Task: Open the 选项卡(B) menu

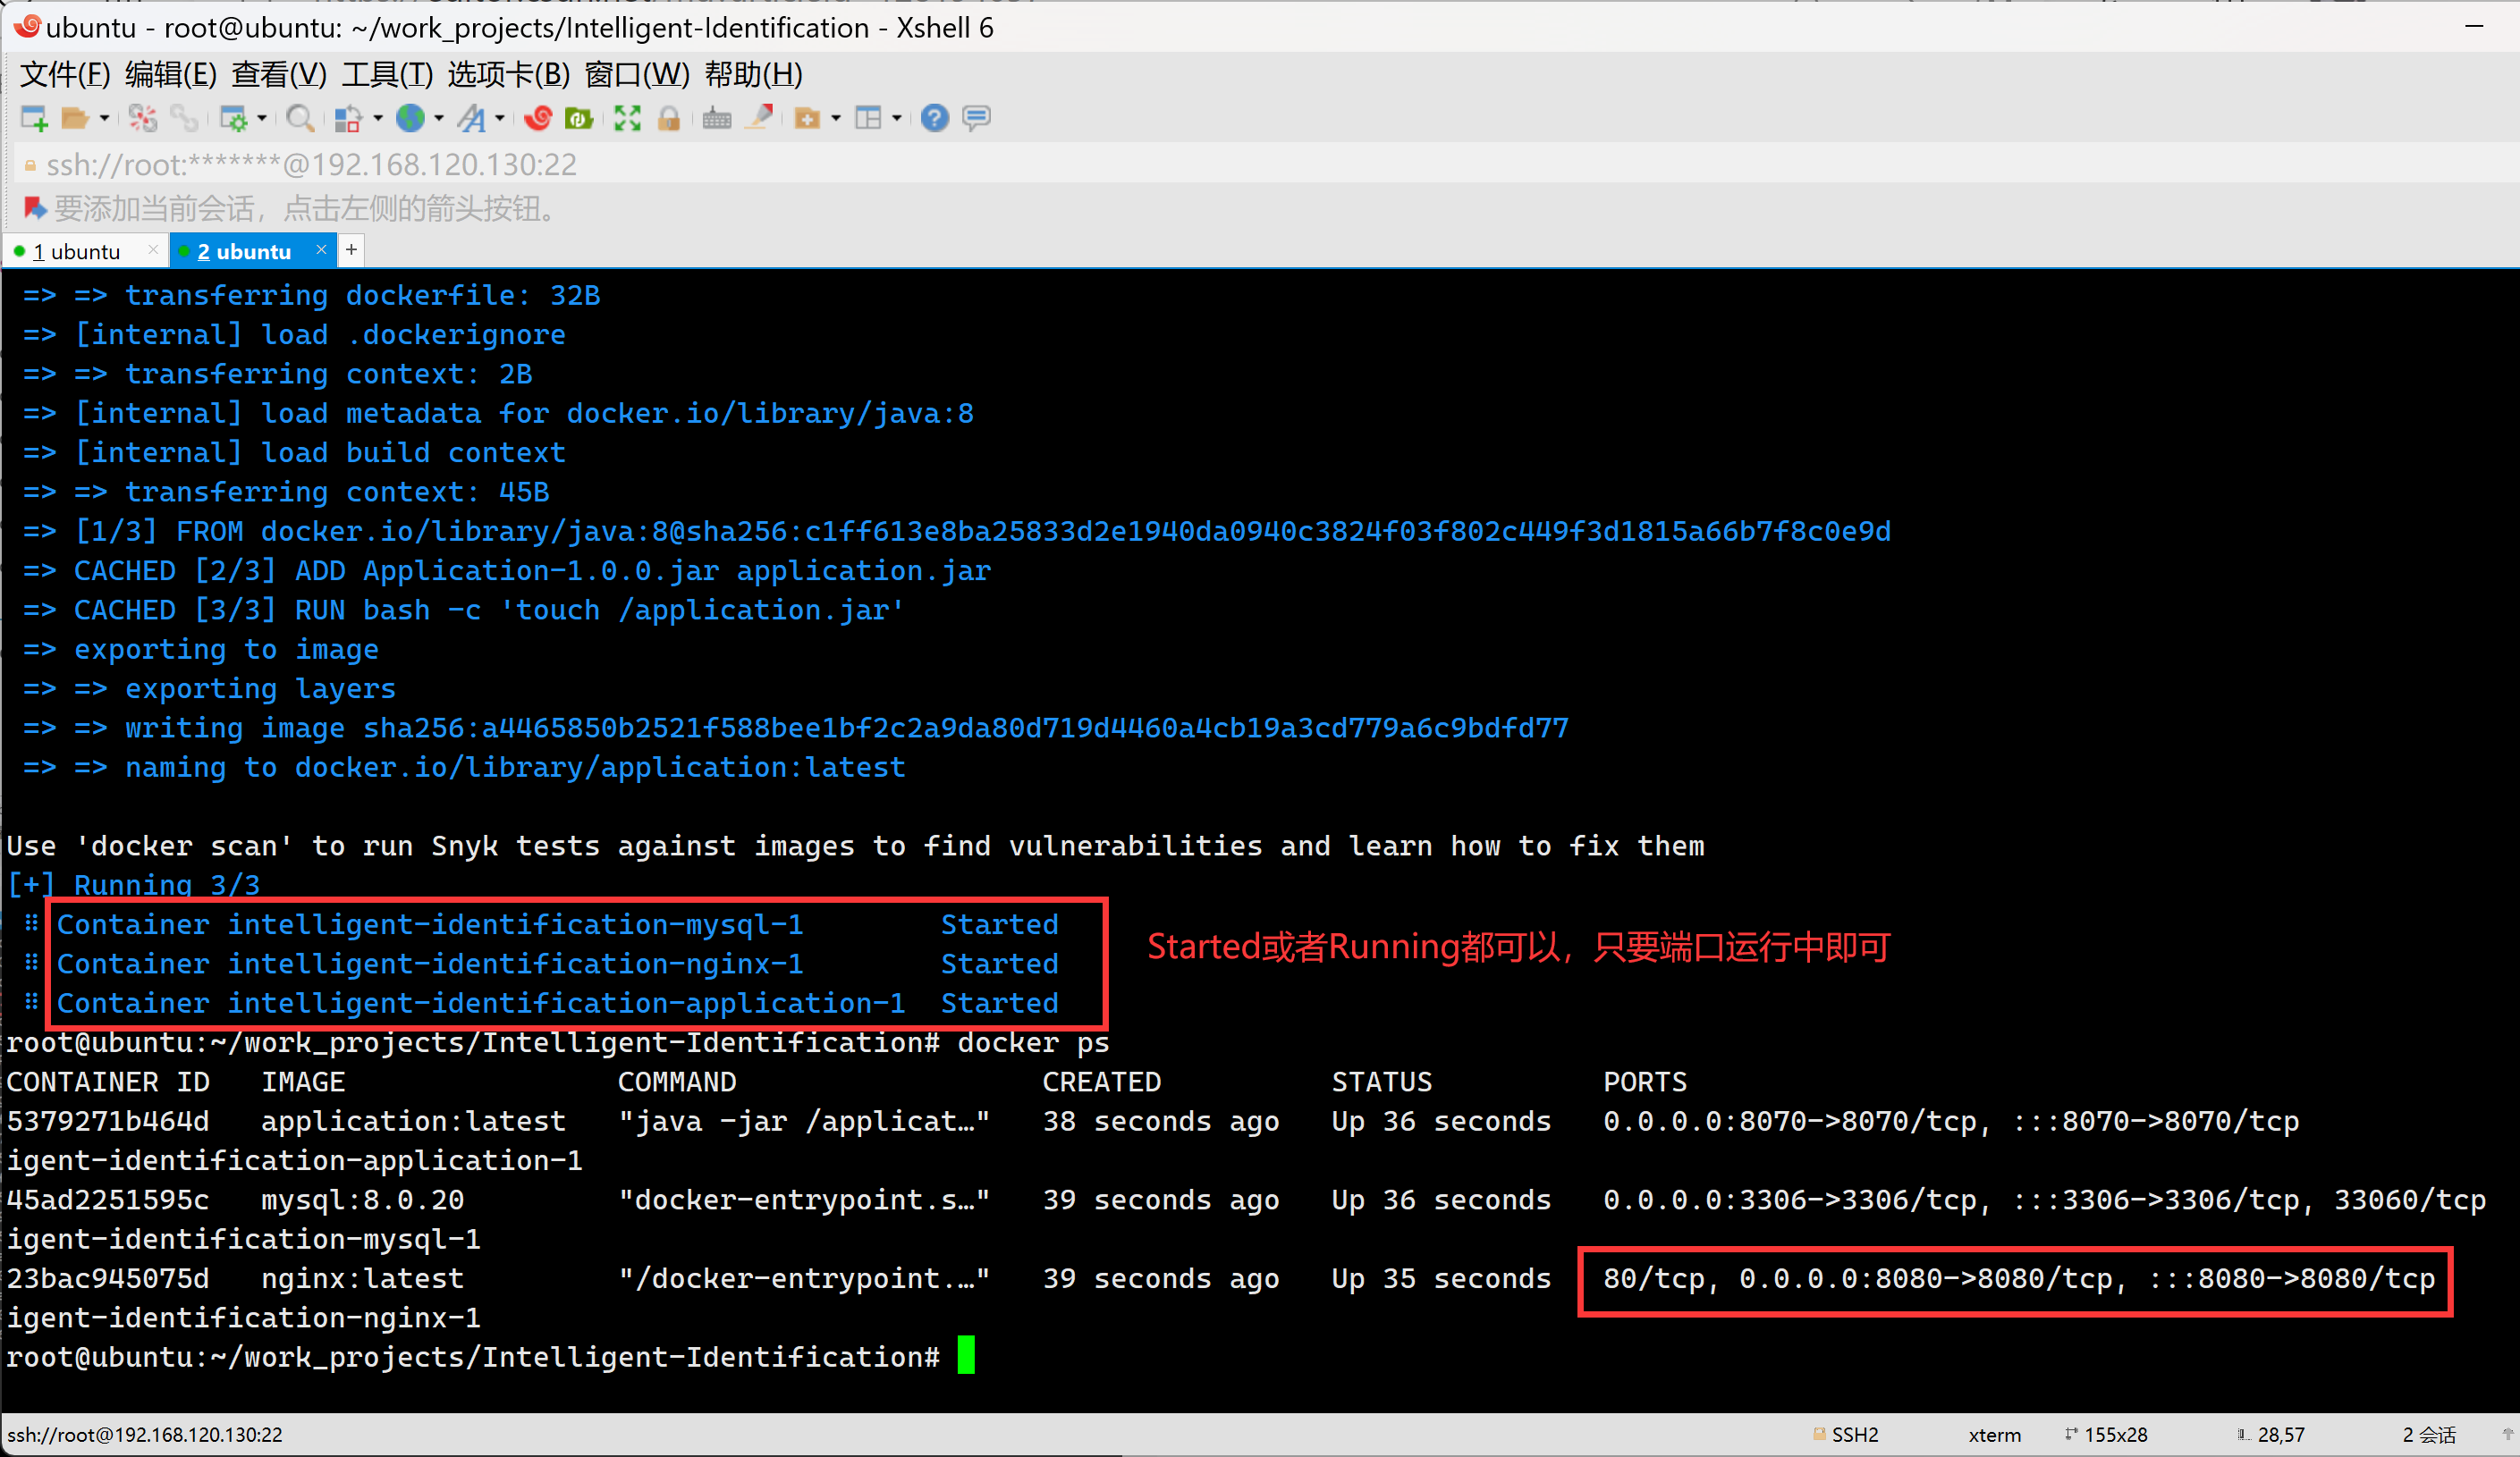Action: pyautogui.click(x=508, y=75)
